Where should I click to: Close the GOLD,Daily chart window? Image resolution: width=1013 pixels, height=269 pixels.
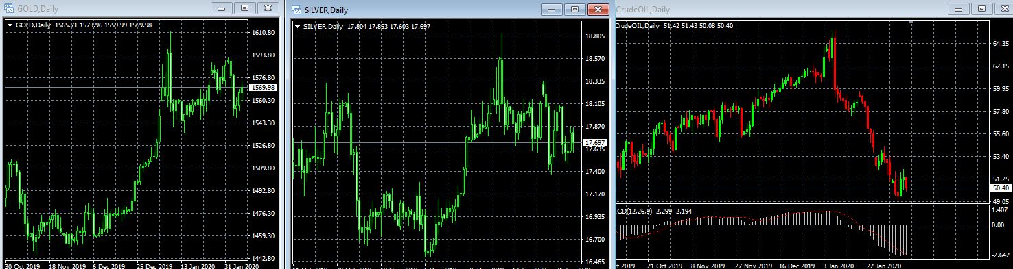tap(268, 9)
